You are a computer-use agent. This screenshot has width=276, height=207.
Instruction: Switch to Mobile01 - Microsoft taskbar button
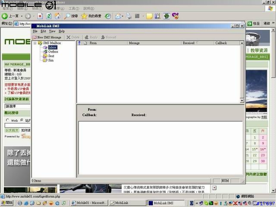(x=89, y=203)
